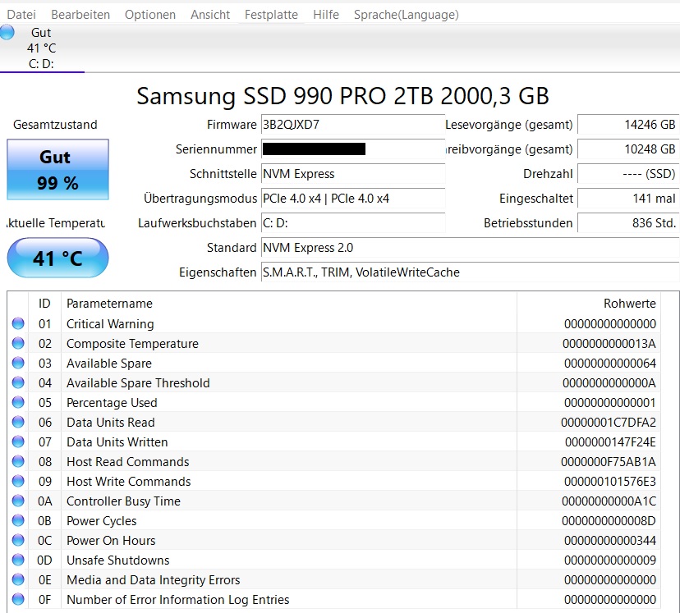Image resolution: width=680 pixels, height=613 pixels.
Task: Click the blue status orb beside Gut
Action: [x=7, y=33]
